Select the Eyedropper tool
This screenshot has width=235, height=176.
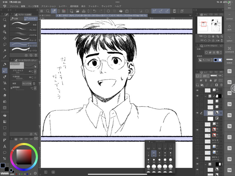pyautogui.click(x=5, y=57)
